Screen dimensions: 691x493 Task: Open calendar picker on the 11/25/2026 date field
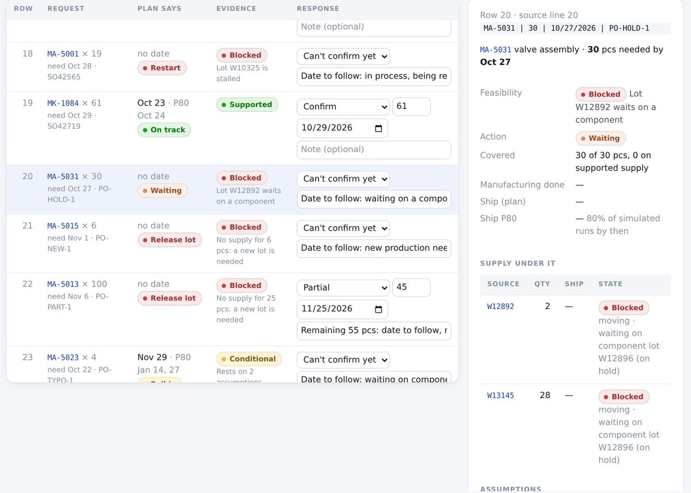(x=378, y=309)
